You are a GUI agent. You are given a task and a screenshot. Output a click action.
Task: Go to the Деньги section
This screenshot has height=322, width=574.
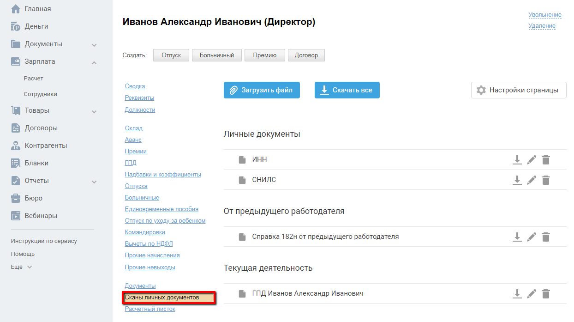[36, 26]
